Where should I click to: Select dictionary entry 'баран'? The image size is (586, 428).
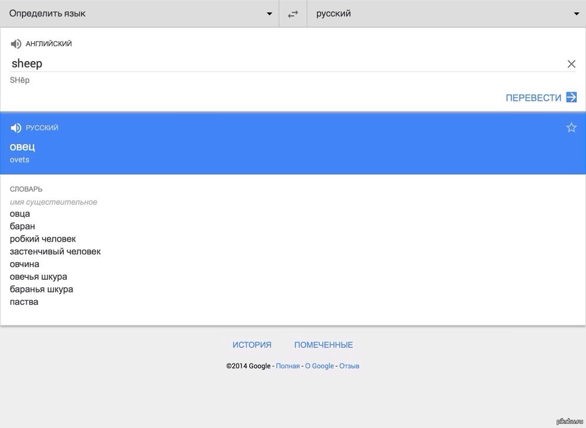[x=22, y=226]
